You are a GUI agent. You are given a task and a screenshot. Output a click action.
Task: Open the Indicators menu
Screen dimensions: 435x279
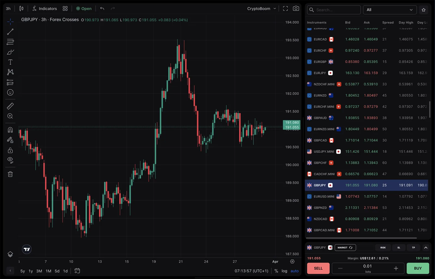(x=45, y=8)
